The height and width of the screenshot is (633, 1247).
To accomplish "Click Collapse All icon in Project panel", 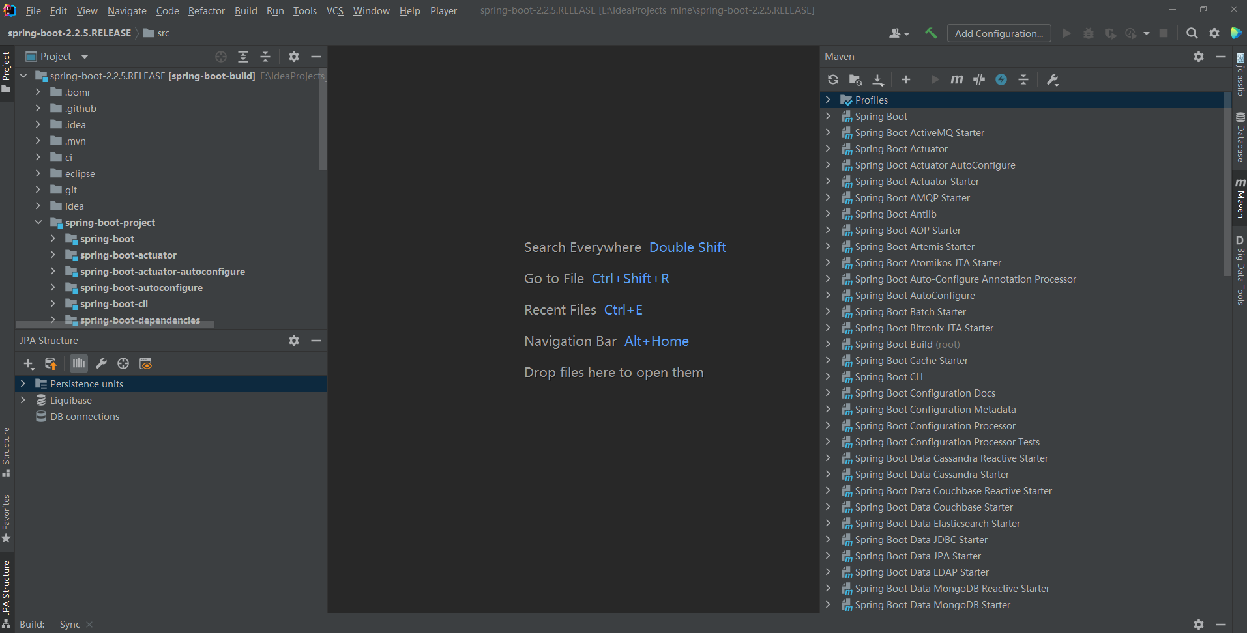I will pyautogui.click(x=265, y=57).
